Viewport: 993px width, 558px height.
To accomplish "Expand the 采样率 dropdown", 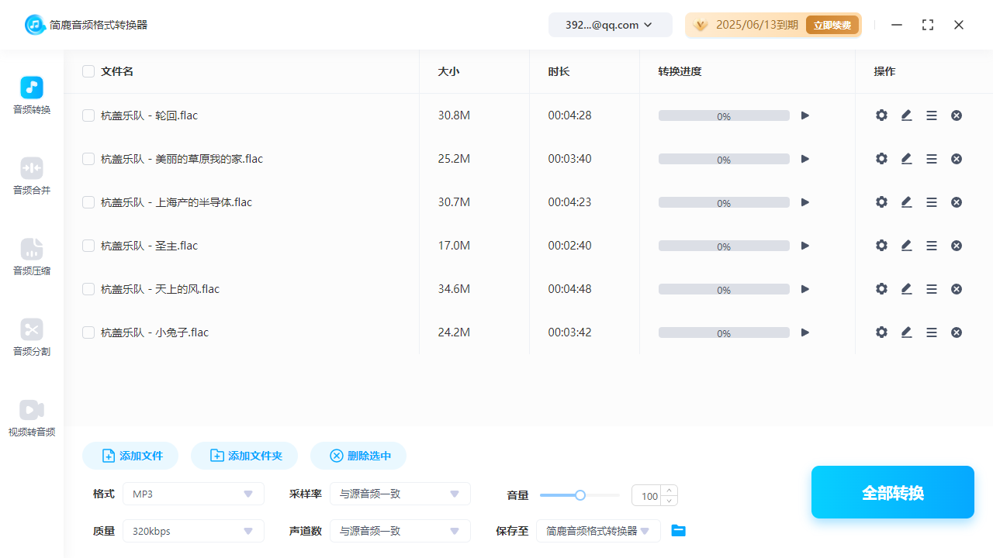I will click(x=400, y=494).
